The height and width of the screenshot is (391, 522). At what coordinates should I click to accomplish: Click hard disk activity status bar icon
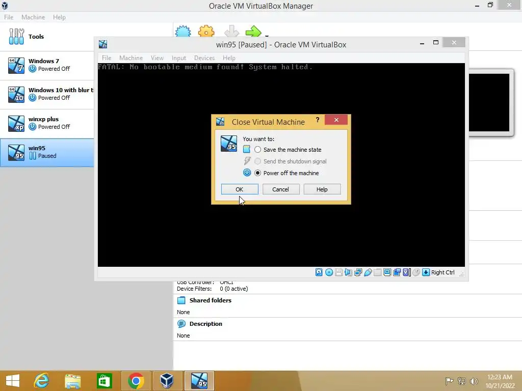(x=319, y=272)
